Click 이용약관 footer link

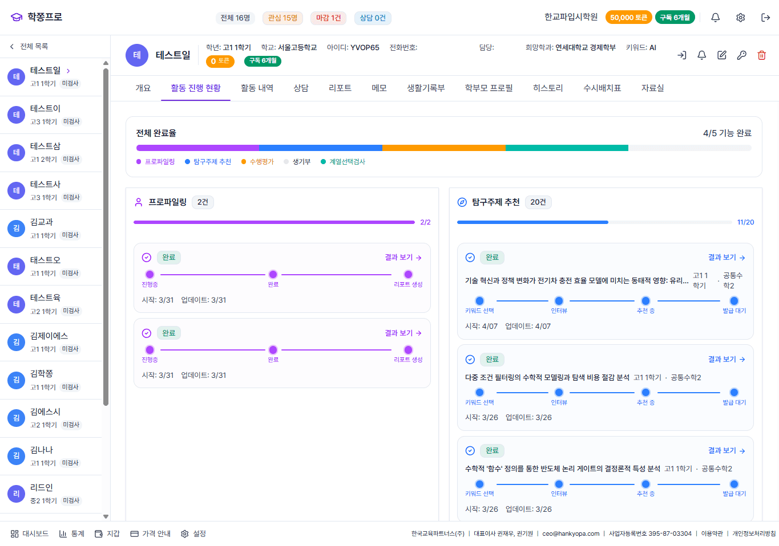point(712,534)
